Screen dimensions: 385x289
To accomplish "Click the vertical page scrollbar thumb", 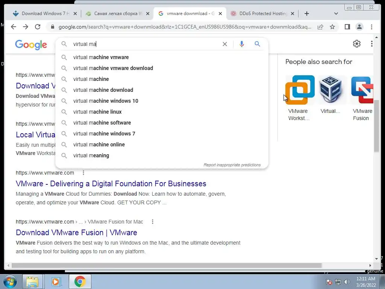I will pos(376,126).
